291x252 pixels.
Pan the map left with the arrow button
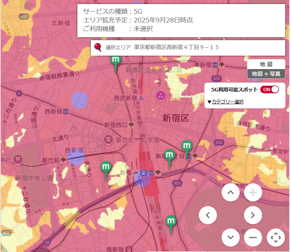(208, 215)
